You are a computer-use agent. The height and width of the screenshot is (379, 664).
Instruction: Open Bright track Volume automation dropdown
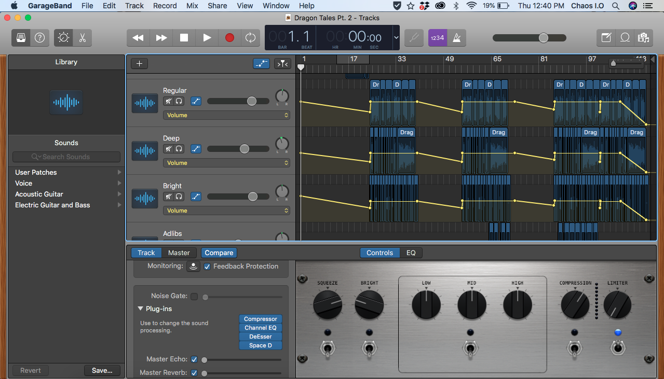226,210
